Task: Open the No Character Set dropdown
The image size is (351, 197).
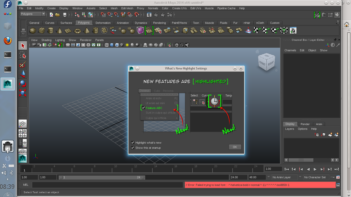Action: [x=316, y=177]
